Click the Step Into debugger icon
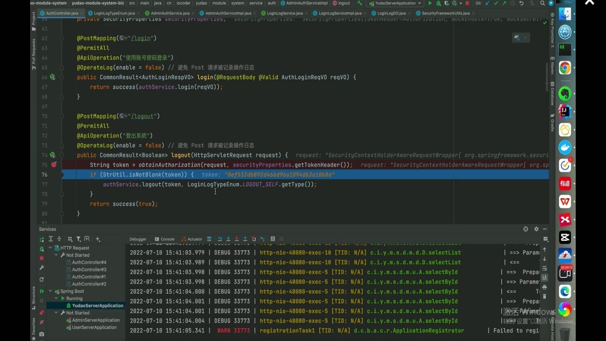The width and height of the screenshot is (606, 341). click(x=228, y=239)
